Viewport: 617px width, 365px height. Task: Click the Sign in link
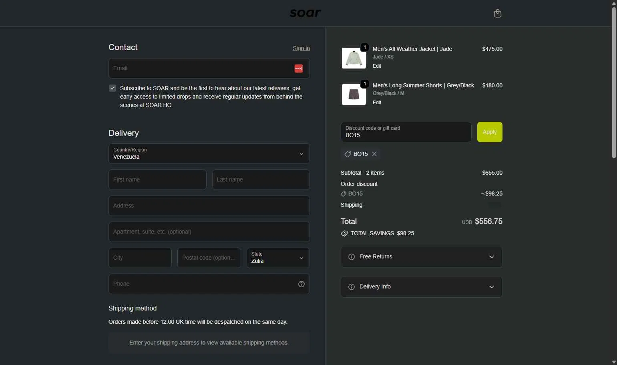click(x=301, y=48)
